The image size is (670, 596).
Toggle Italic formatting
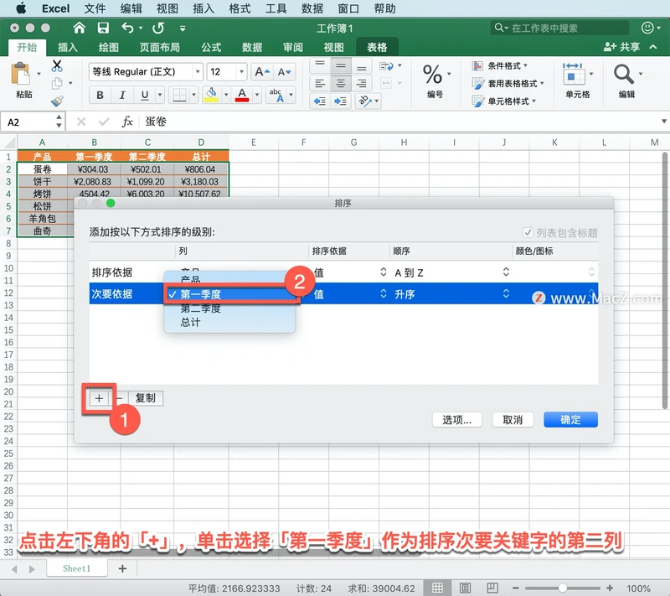pos(122,95)
